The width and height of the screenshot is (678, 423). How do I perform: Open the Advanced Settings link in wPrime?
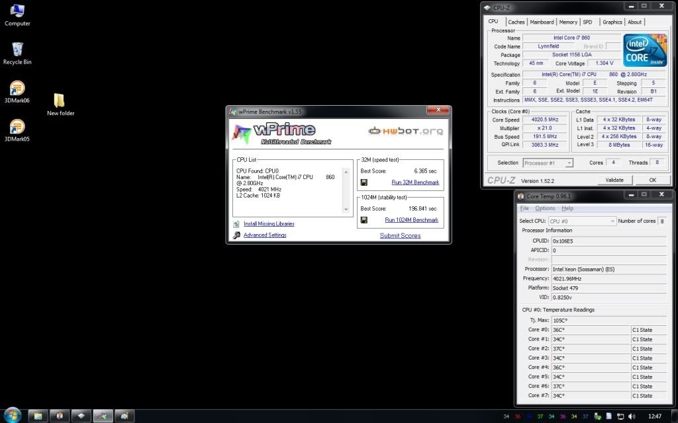265,235
